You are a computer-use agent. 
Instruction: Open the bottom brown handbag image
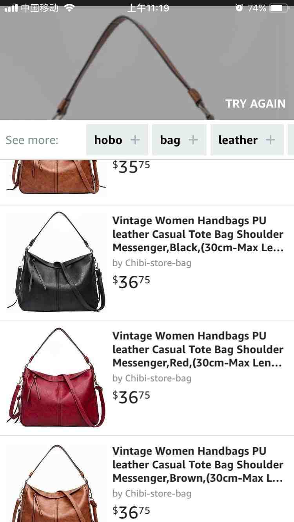tap(56, 482)
